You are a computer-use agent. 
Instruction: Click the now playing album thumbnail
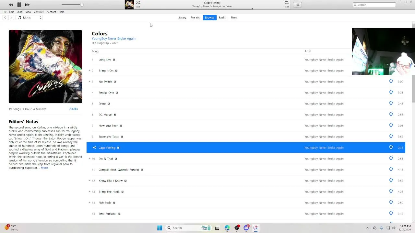(x=129, y=5)
